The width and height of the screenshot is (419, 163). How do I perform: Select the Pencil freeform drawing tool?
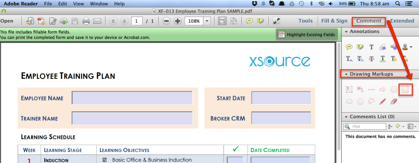coord(383,101)
